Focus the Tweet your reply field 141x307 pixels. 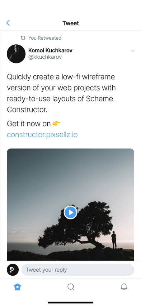point(77,270)
